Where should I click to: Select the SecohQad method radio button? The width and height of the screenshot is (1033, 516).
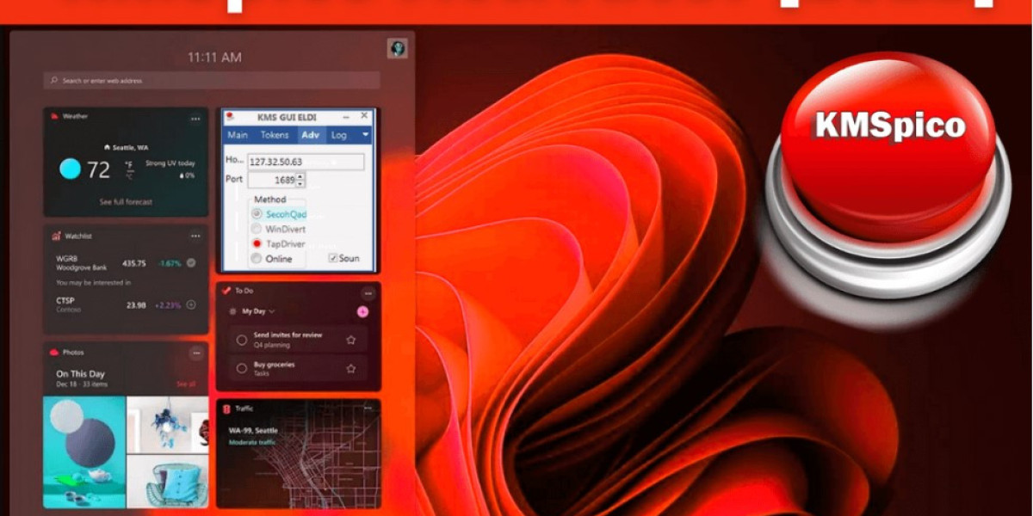pos(257,213)
